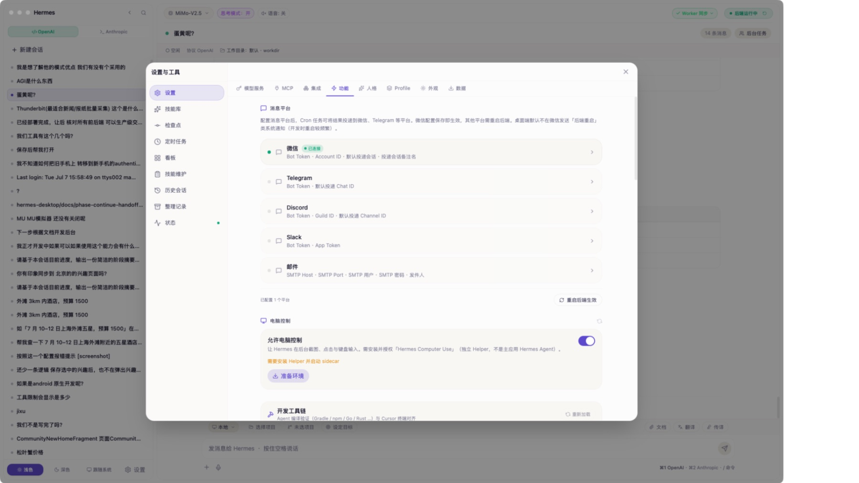This screenshot has height=483, width=859.
Task: Click the 传译 button near the message box
Action: click(x=715, y=427)
